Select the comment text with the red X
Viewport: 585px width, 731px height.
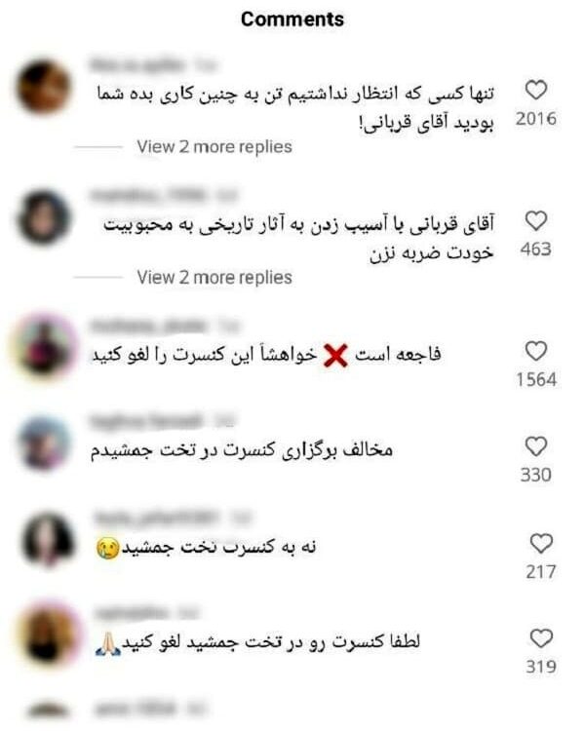tap(266, 355)
